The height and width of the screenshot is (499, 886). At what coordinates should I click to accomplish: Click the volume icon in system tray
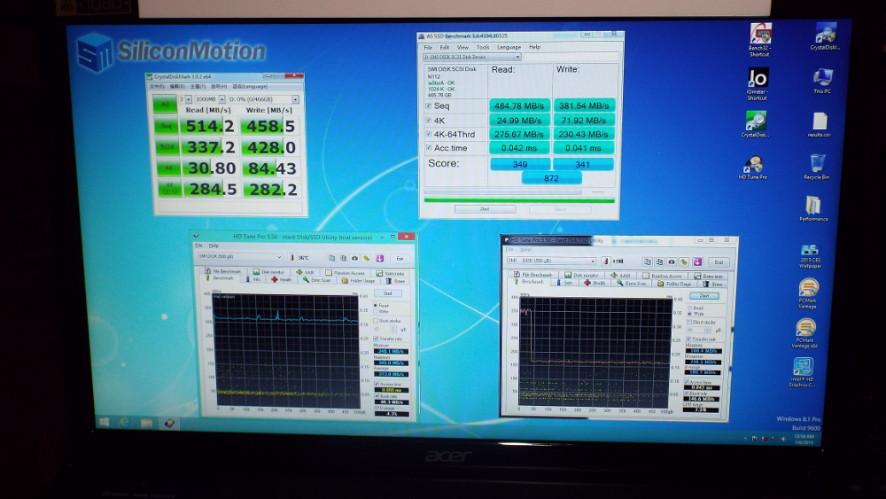tap(783, 439)
